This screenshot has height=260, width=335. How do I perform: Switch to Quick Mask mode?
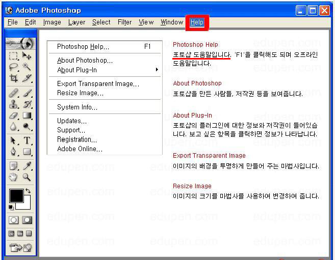pos(27,220)
